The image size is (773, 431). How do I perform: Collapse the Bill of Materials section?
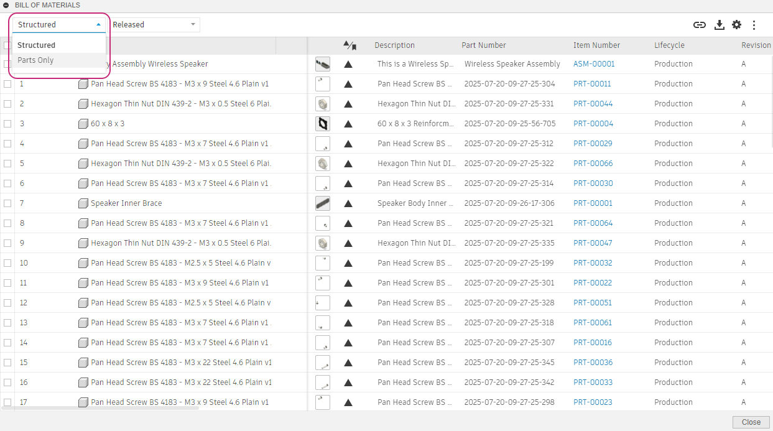[6, 5]
